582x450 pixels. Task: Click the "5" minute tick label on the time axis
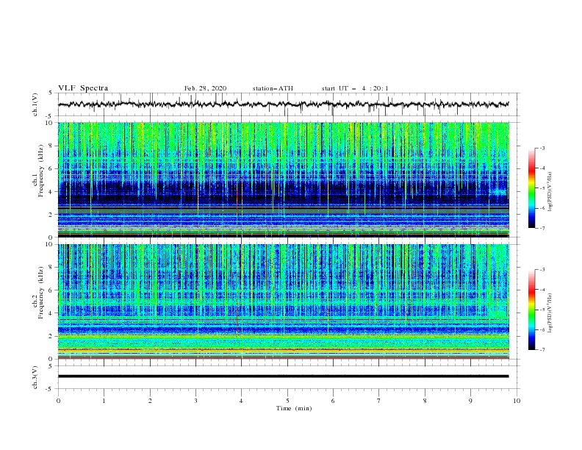pyautogui.click(x=287, y=401)
